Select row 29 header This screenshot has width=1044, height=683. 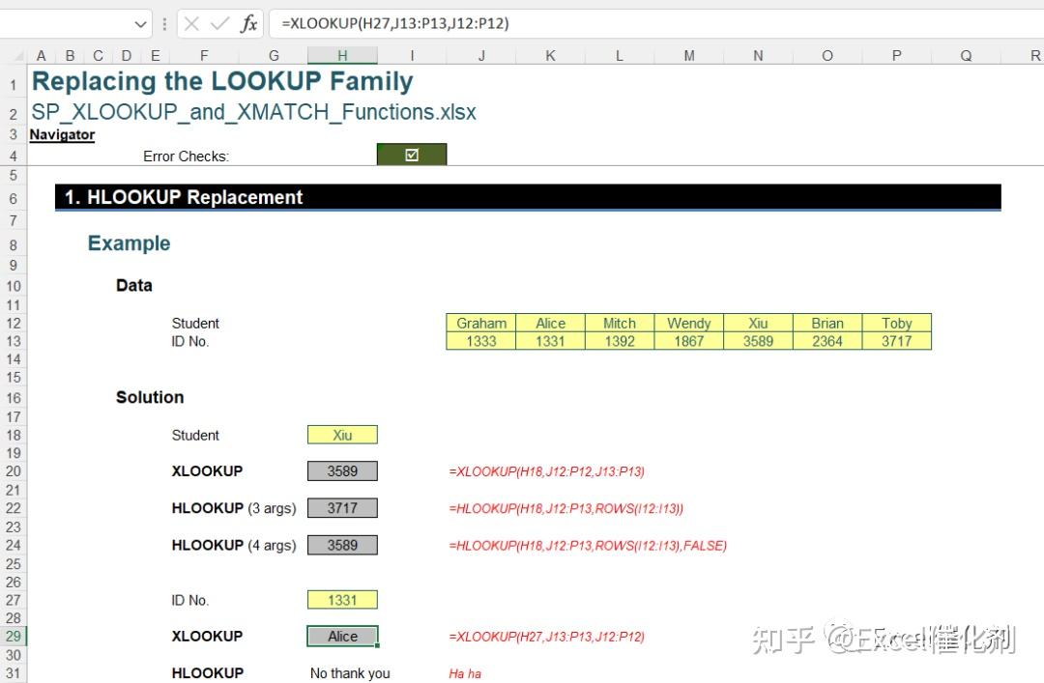tap(13, 636)
